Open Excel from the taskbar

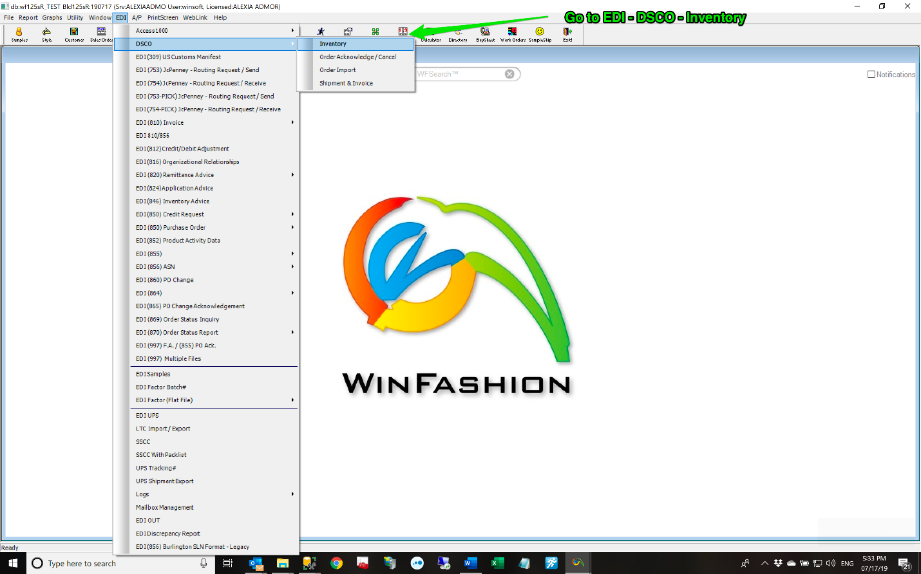click(x=497, y=563)
